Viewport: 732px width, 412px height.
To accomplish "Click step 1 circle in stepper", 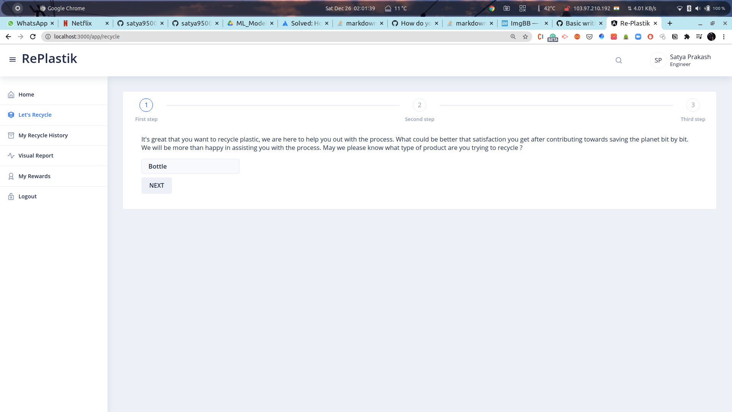I will [146, 105].
